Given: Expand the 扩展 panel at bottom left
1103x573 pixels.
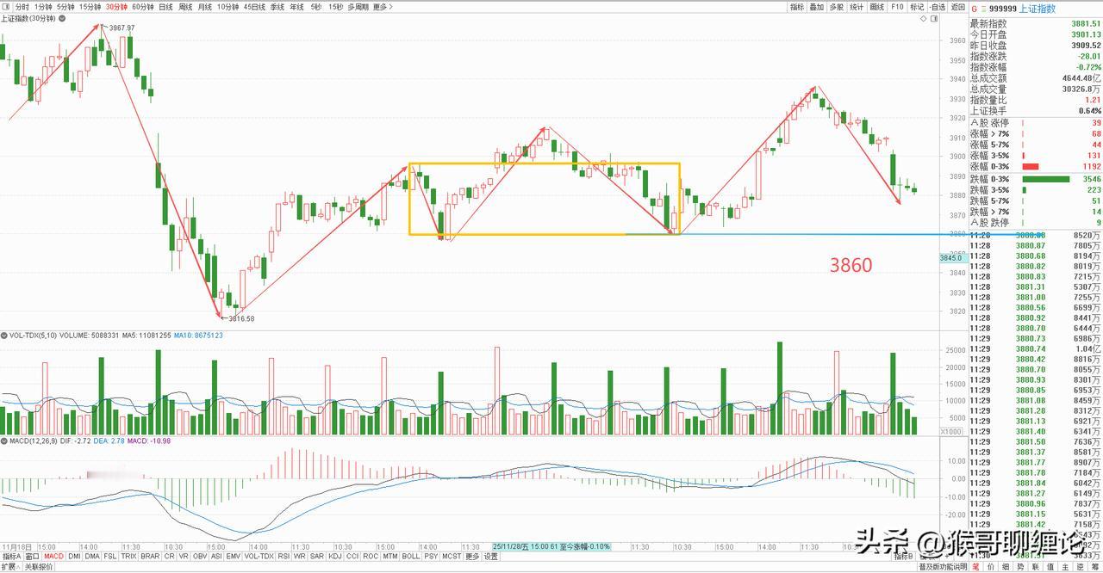Looking at the screenshot, I should point(10,567).
